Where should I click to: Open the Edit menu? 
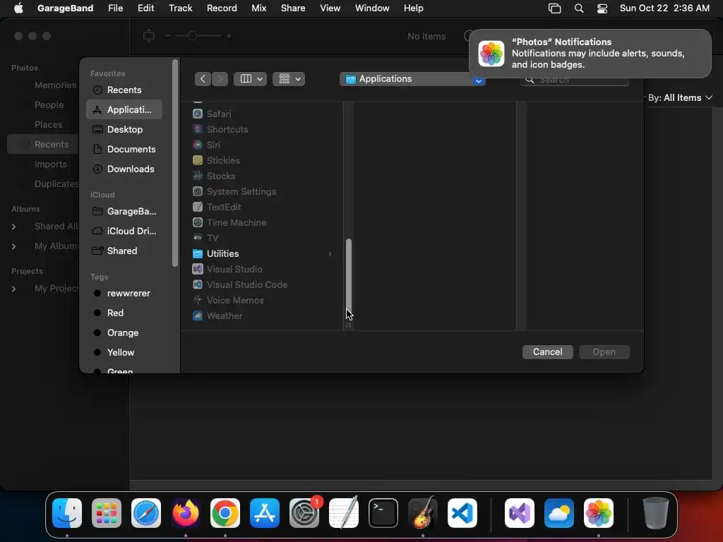click(x=145, y=8)
